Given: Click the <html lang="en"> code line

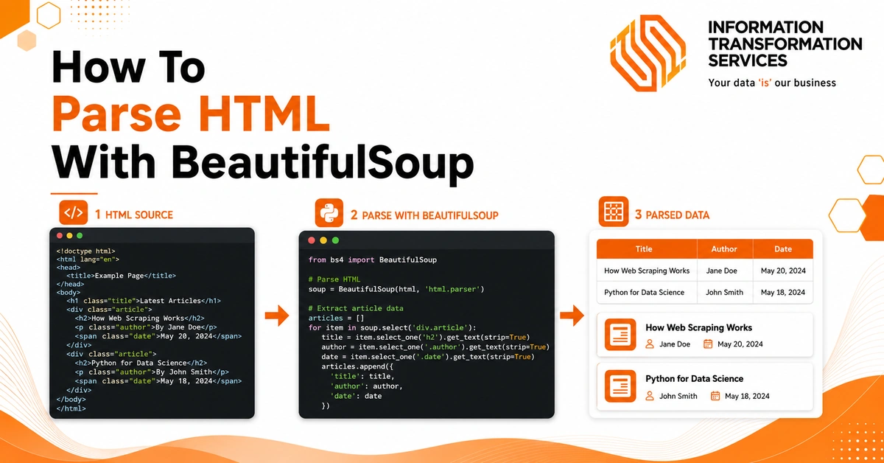Looking at the screenshot, I should click(x=88, y=260).
